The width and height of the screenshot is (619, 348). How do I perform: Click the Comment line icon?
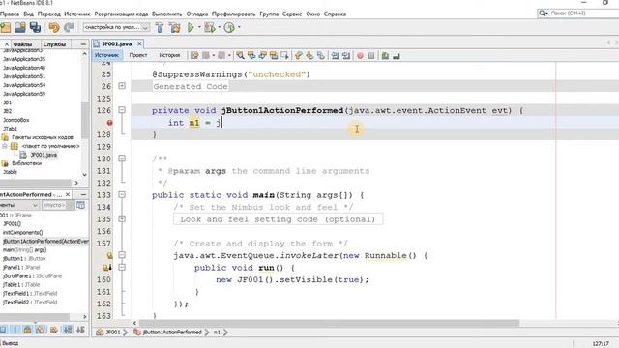click(385, 56)
